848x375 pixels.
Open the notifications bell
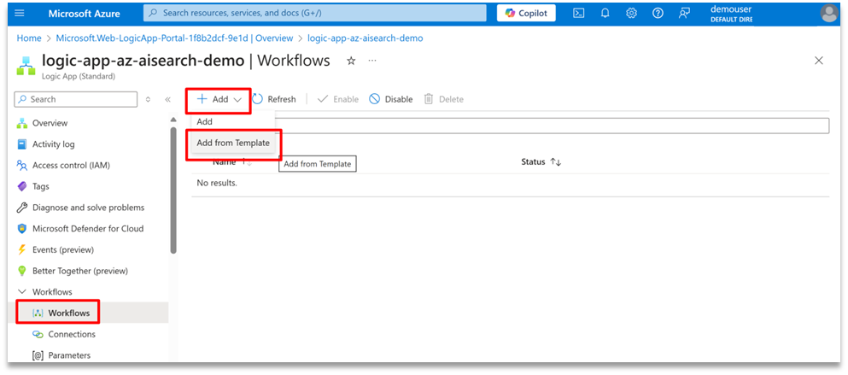(605, 14)
